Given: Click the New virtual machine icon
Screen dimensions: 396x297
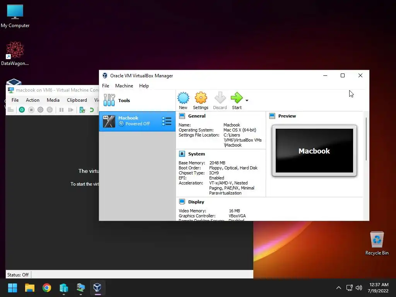Looking at the screenshot, I should (183, 101).
